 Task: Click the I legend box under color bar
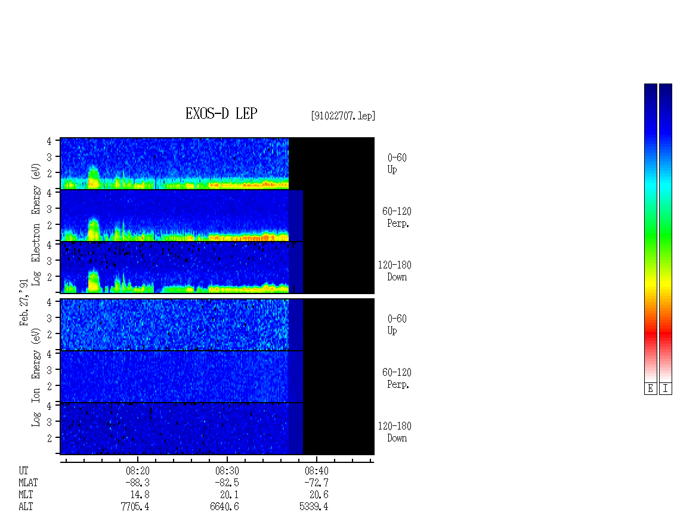coord(666,388)
